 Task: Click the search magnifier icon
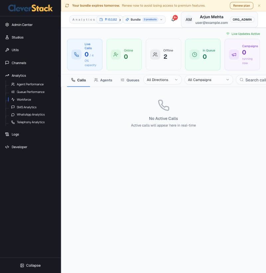click(242, 80)
